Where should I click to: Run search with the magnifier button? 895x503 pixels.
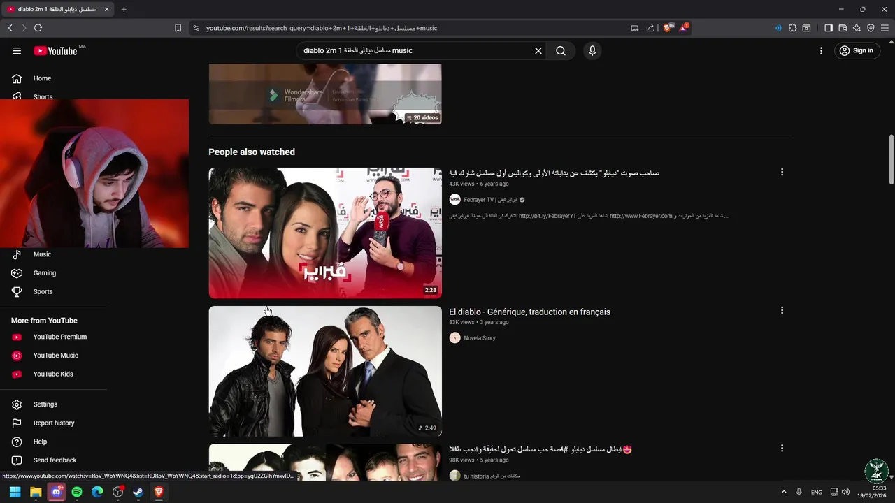coord(561,50)
